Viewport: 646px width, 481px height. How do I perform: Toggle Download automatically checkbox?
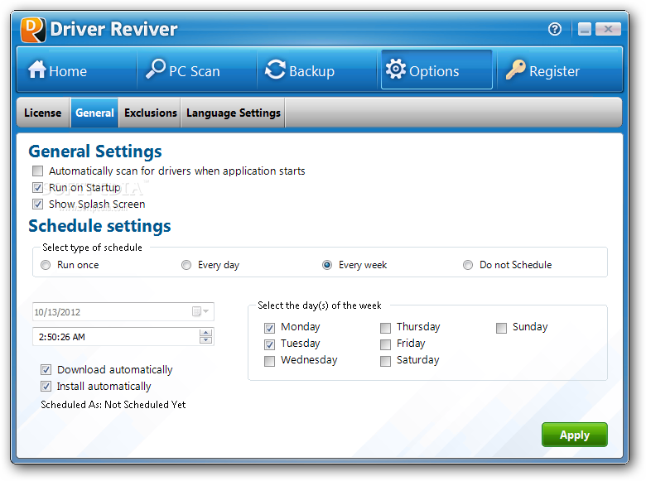click(x=46, y=370)
